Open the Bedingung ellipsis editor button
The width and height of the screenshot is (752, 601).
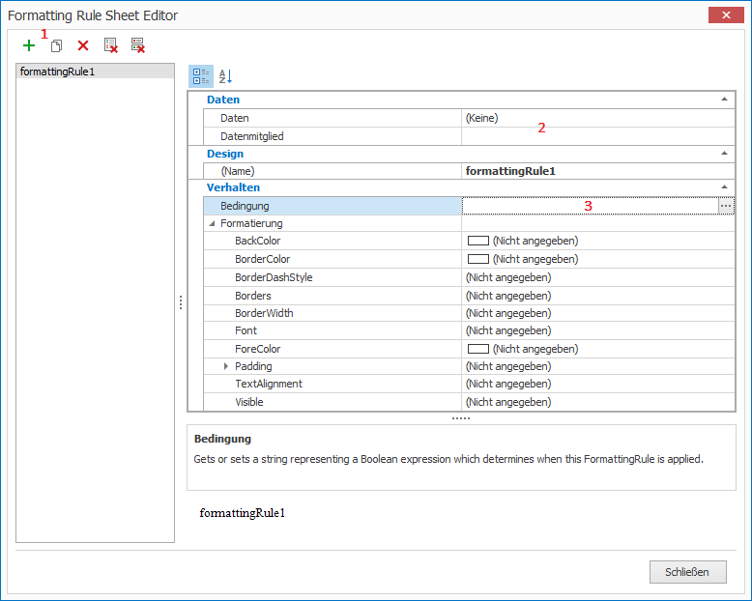coord(726,206)
